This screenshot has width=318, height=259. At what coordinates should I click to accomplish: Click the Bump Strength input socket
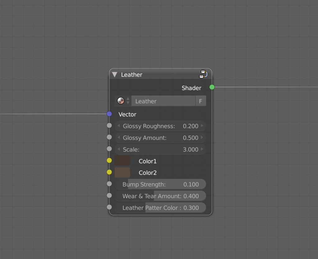pyautogui.click(x=109, y=184)
